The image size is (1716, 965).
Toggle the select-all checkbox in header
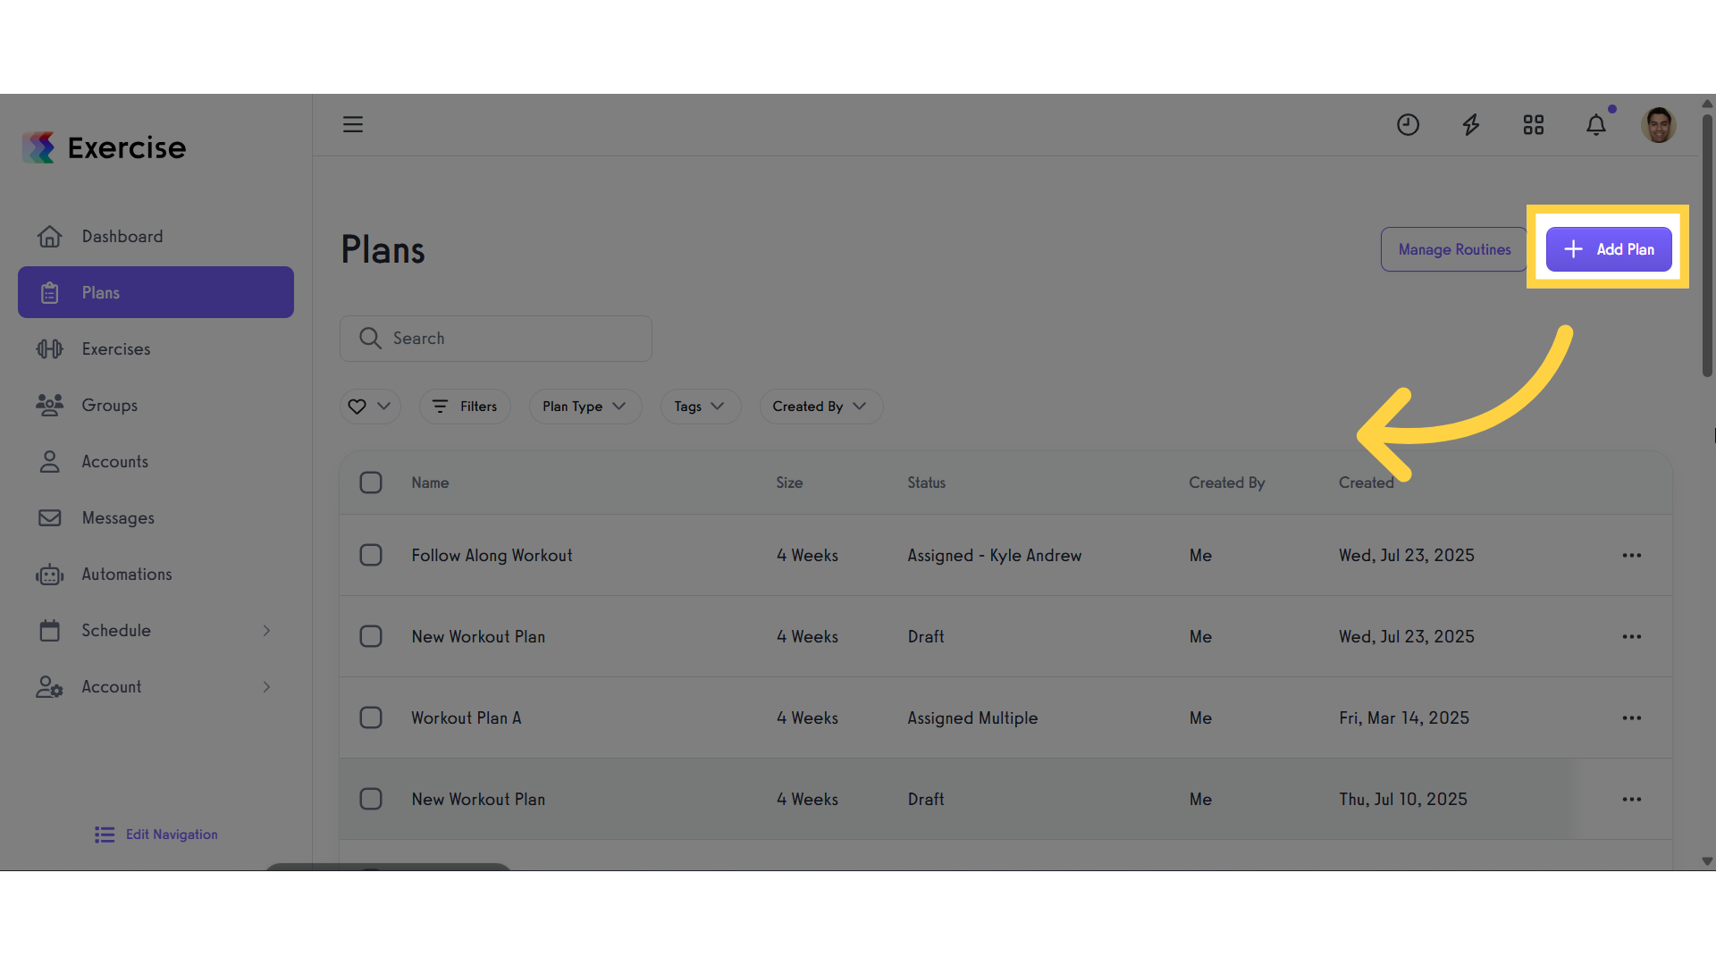click(x=371, y=482)
